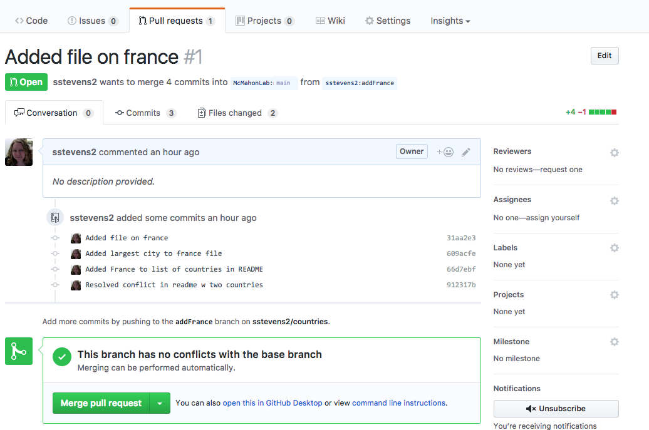Click 'assign yourself' link
The width and height of the screenshot is (649, 430).
pos(553,217)
